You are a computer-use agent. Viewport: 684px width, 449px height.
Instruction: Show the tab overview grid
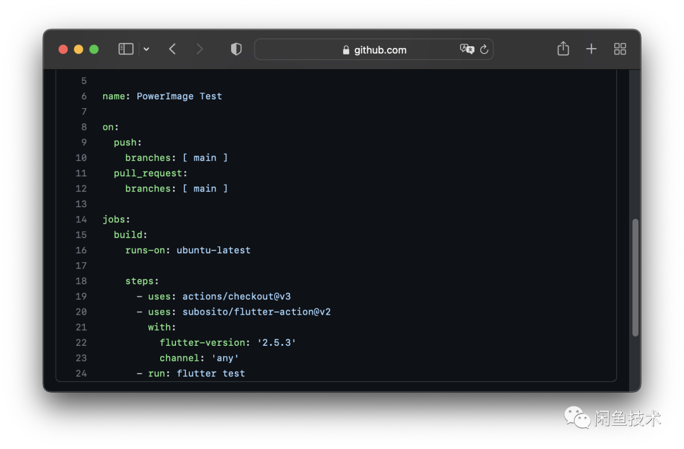tap(620, 49)
